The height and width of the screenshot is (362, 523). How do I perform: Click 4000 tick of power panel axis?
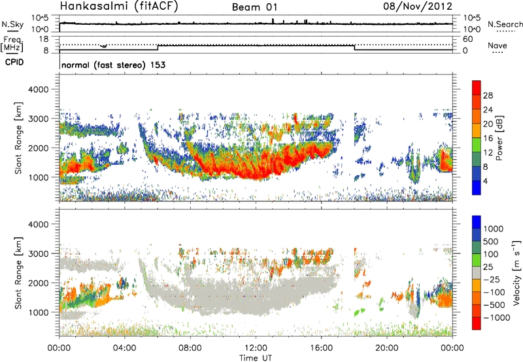click(x=38, y=90)
